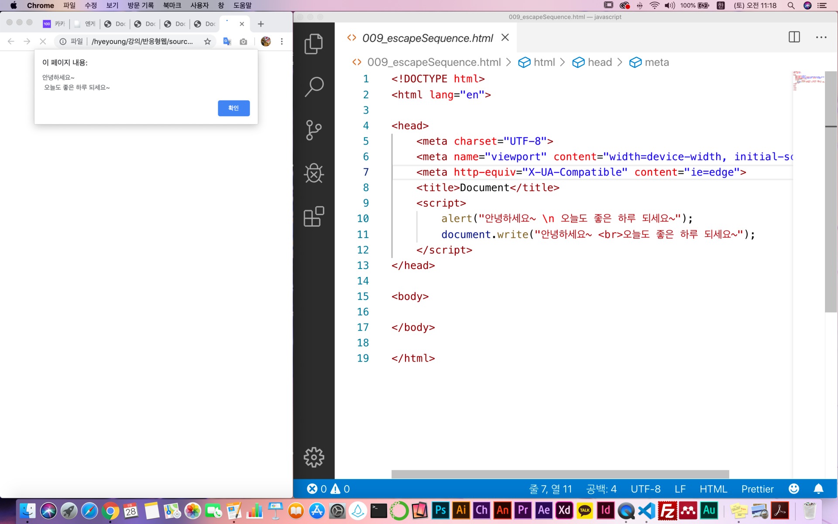Open the Manage gear menu
Image resolution: width=838 pixels, height=524 pixels.
pos(313,457)
